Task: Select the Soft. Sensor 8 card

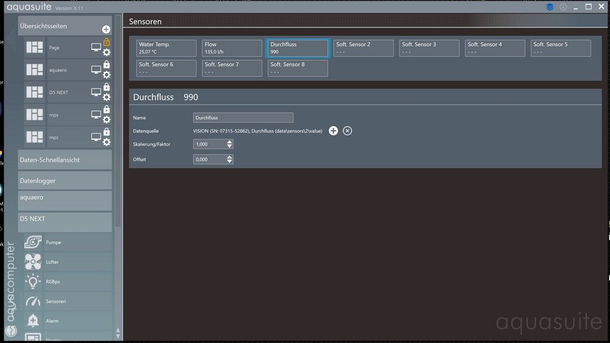Action: coord(298,68)
